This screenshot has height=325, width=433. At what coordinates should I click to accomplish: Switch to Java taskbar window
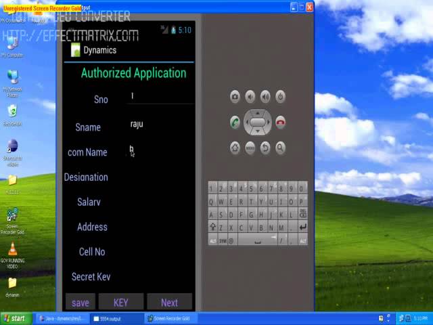click(x=63, y=319)
